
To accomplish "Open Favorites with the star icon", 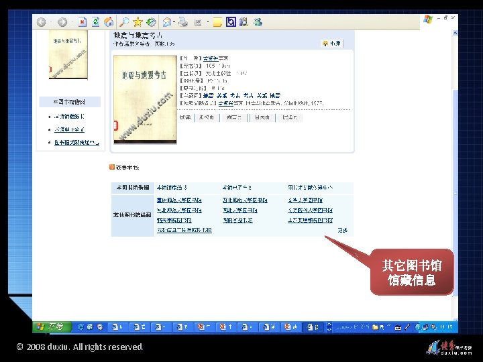I will (138, 22).
